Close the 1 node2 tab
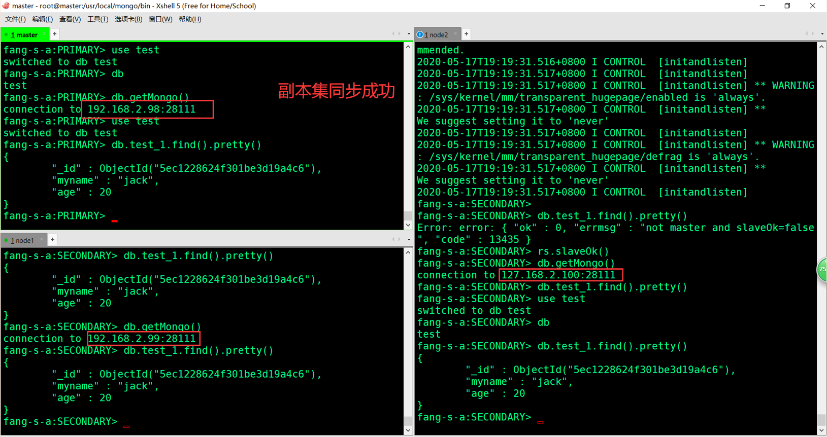 pyautogui.click(x=455, y=34)
